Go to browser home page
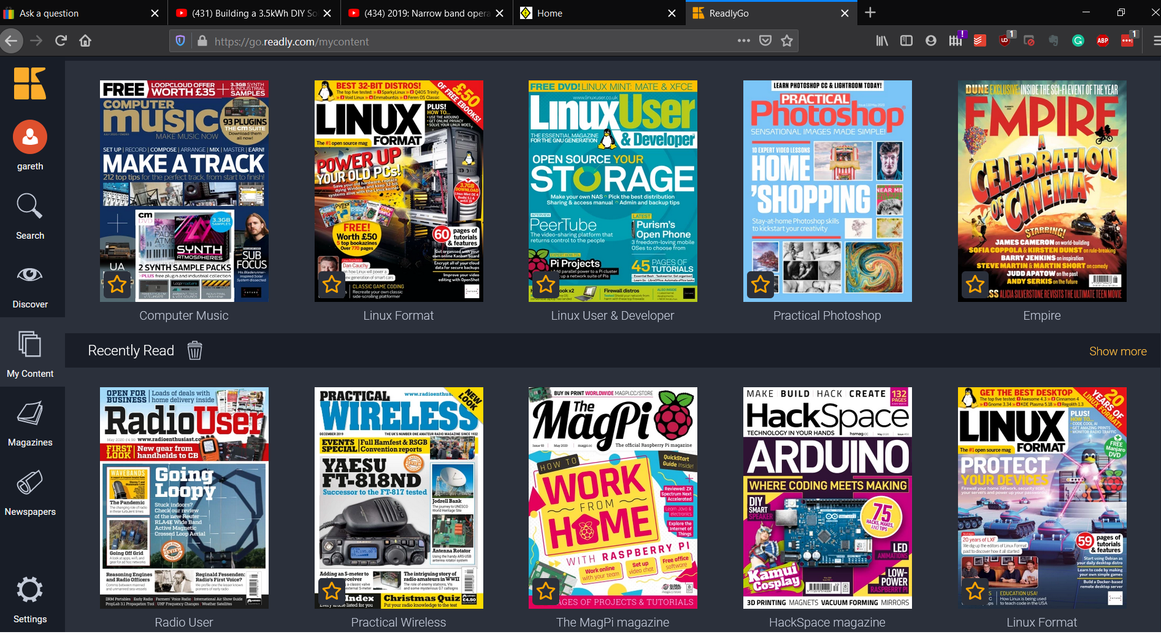 [x=85, y=41]
